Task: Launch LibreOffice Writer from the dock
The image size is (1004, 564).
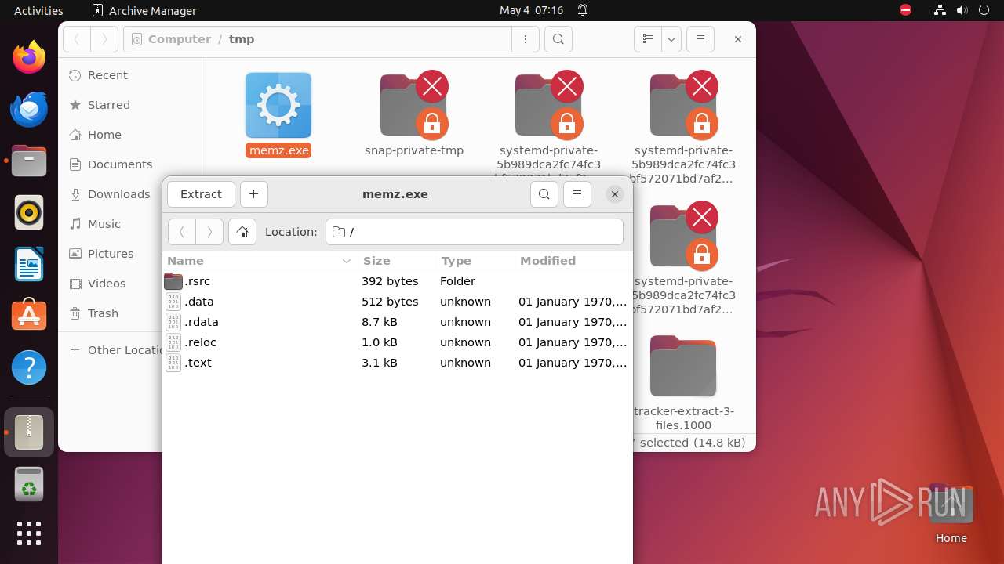Action: 29,264
